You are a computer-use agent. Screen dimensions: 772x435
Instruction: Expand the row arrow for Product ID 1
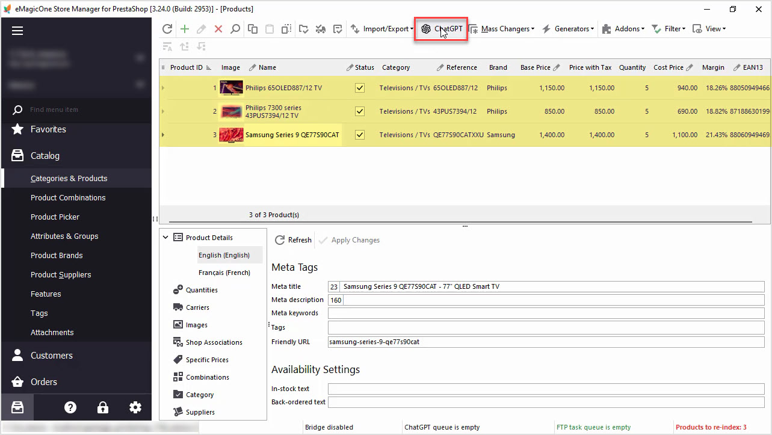click(x=162, y=88)
